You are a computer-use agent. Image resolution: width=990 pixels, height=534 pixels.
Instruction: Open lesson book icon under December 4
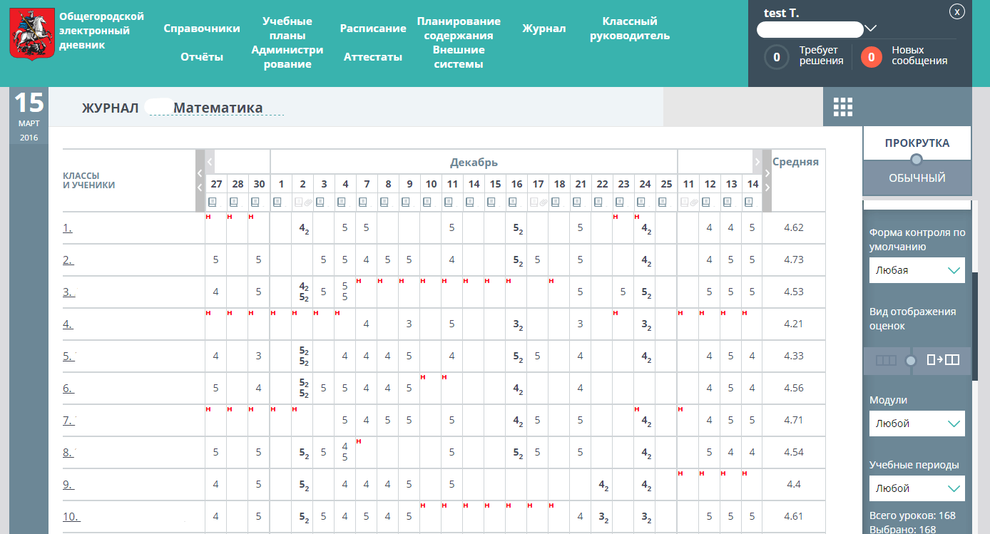click(x=342, y=202)
